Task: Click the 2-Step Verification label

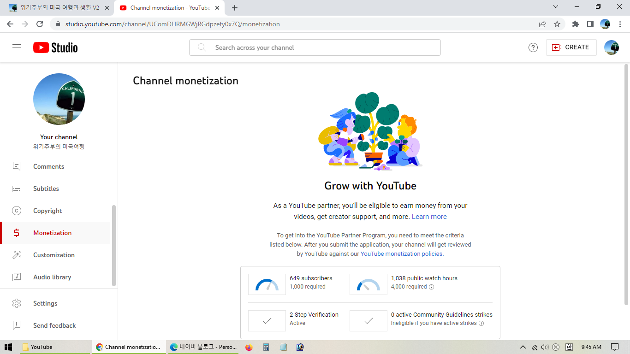Action: point(314,315)
